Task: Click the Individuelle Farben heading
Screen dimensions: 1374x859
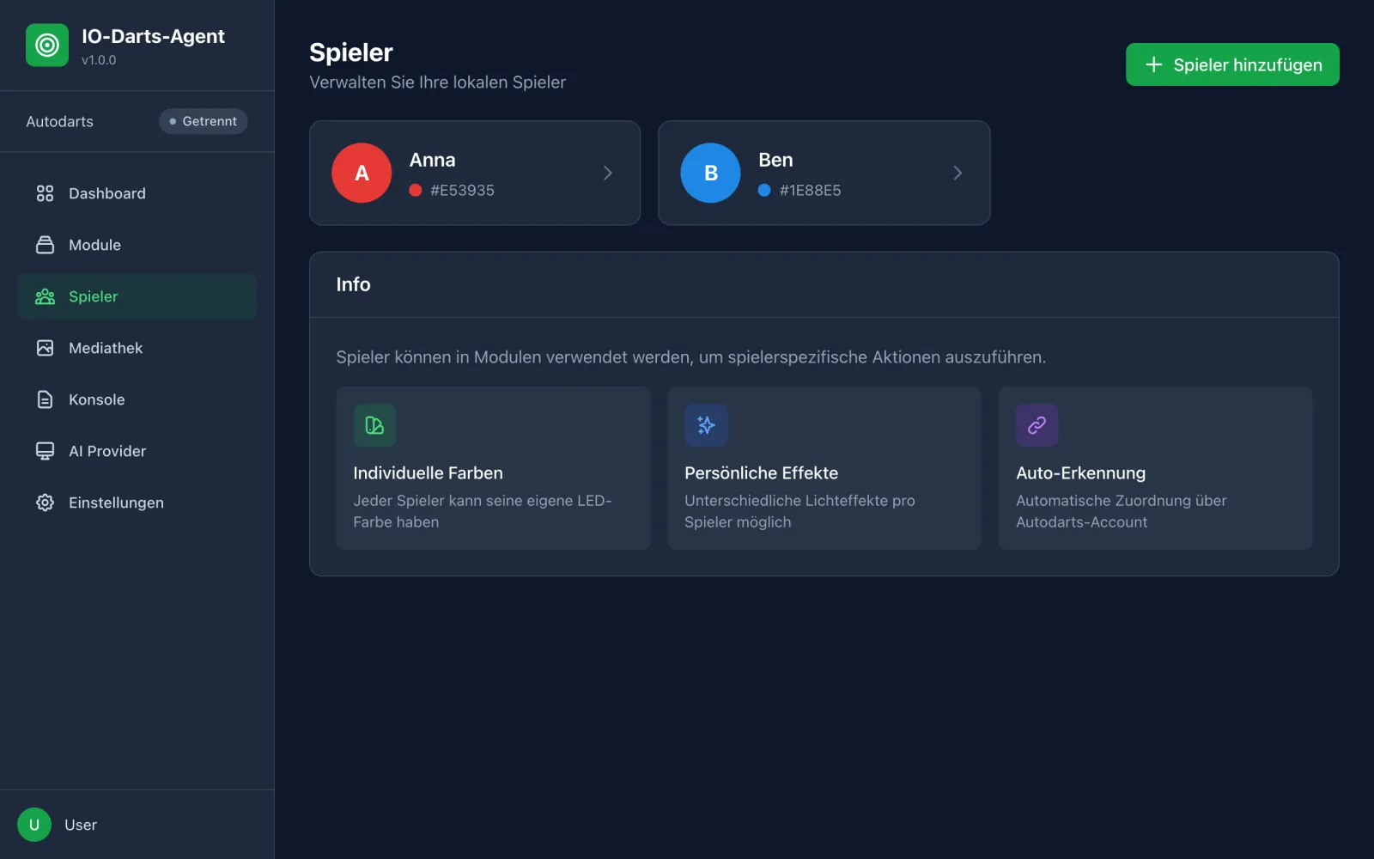Action: [428, 472]
